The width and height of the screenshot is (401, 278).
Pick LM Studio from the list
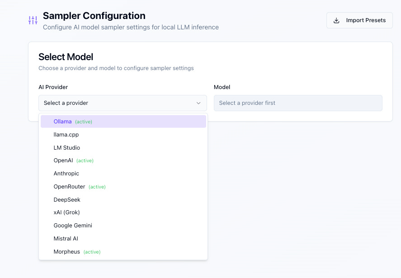point(66,148)
